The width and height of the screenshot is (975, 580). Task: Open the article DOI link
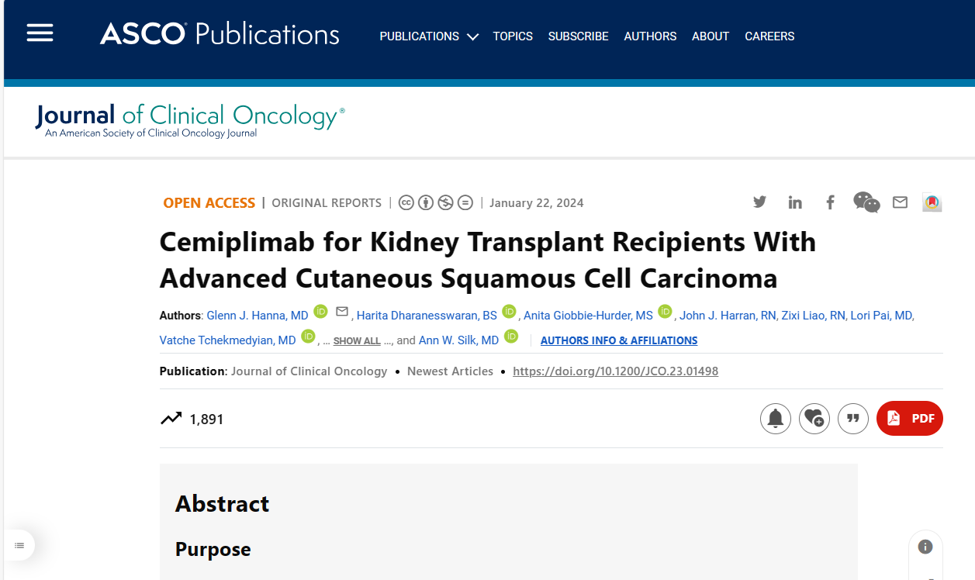pos(616,371)
